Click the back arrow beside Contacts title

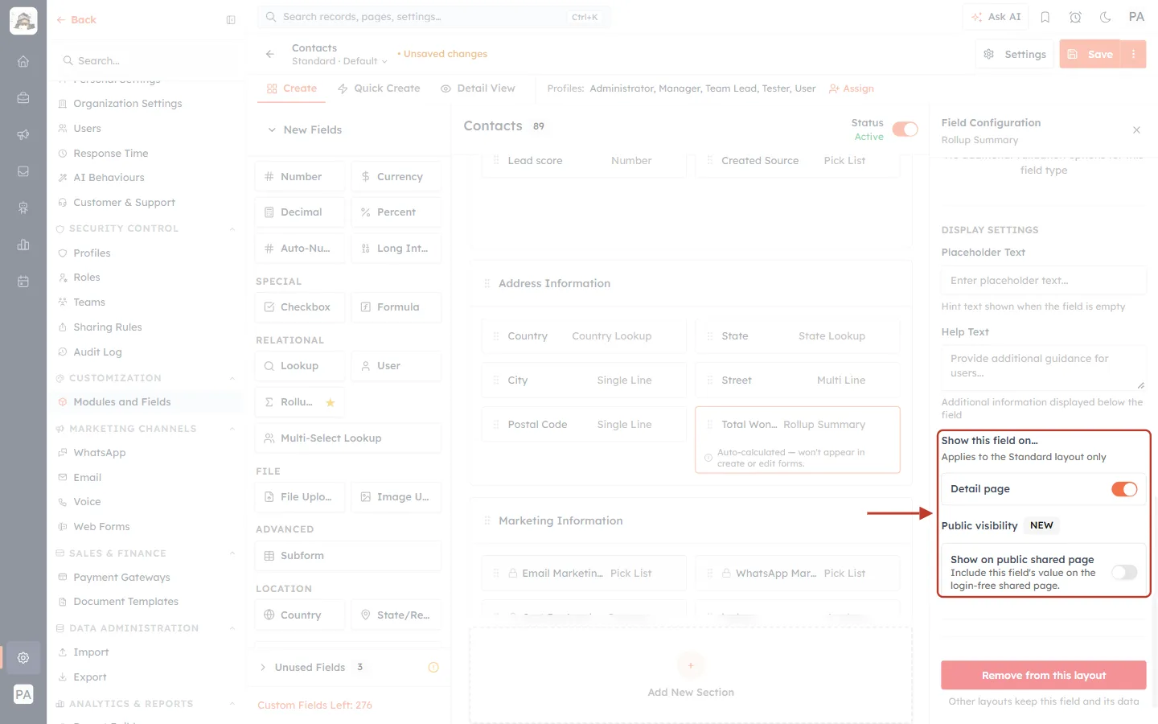pos(270,54)
